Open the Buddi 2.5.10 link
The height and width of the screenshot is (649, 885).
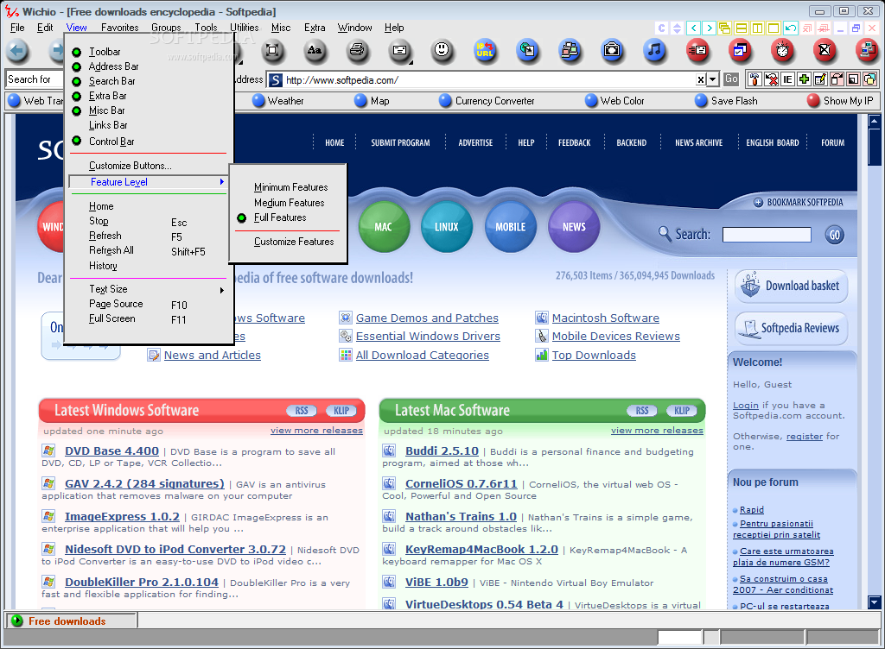coord(442,451)
